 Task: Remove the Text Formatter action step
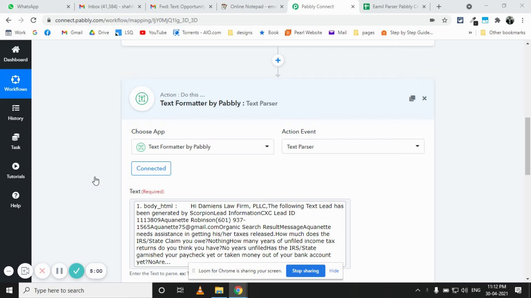click(x=424, y=98)
